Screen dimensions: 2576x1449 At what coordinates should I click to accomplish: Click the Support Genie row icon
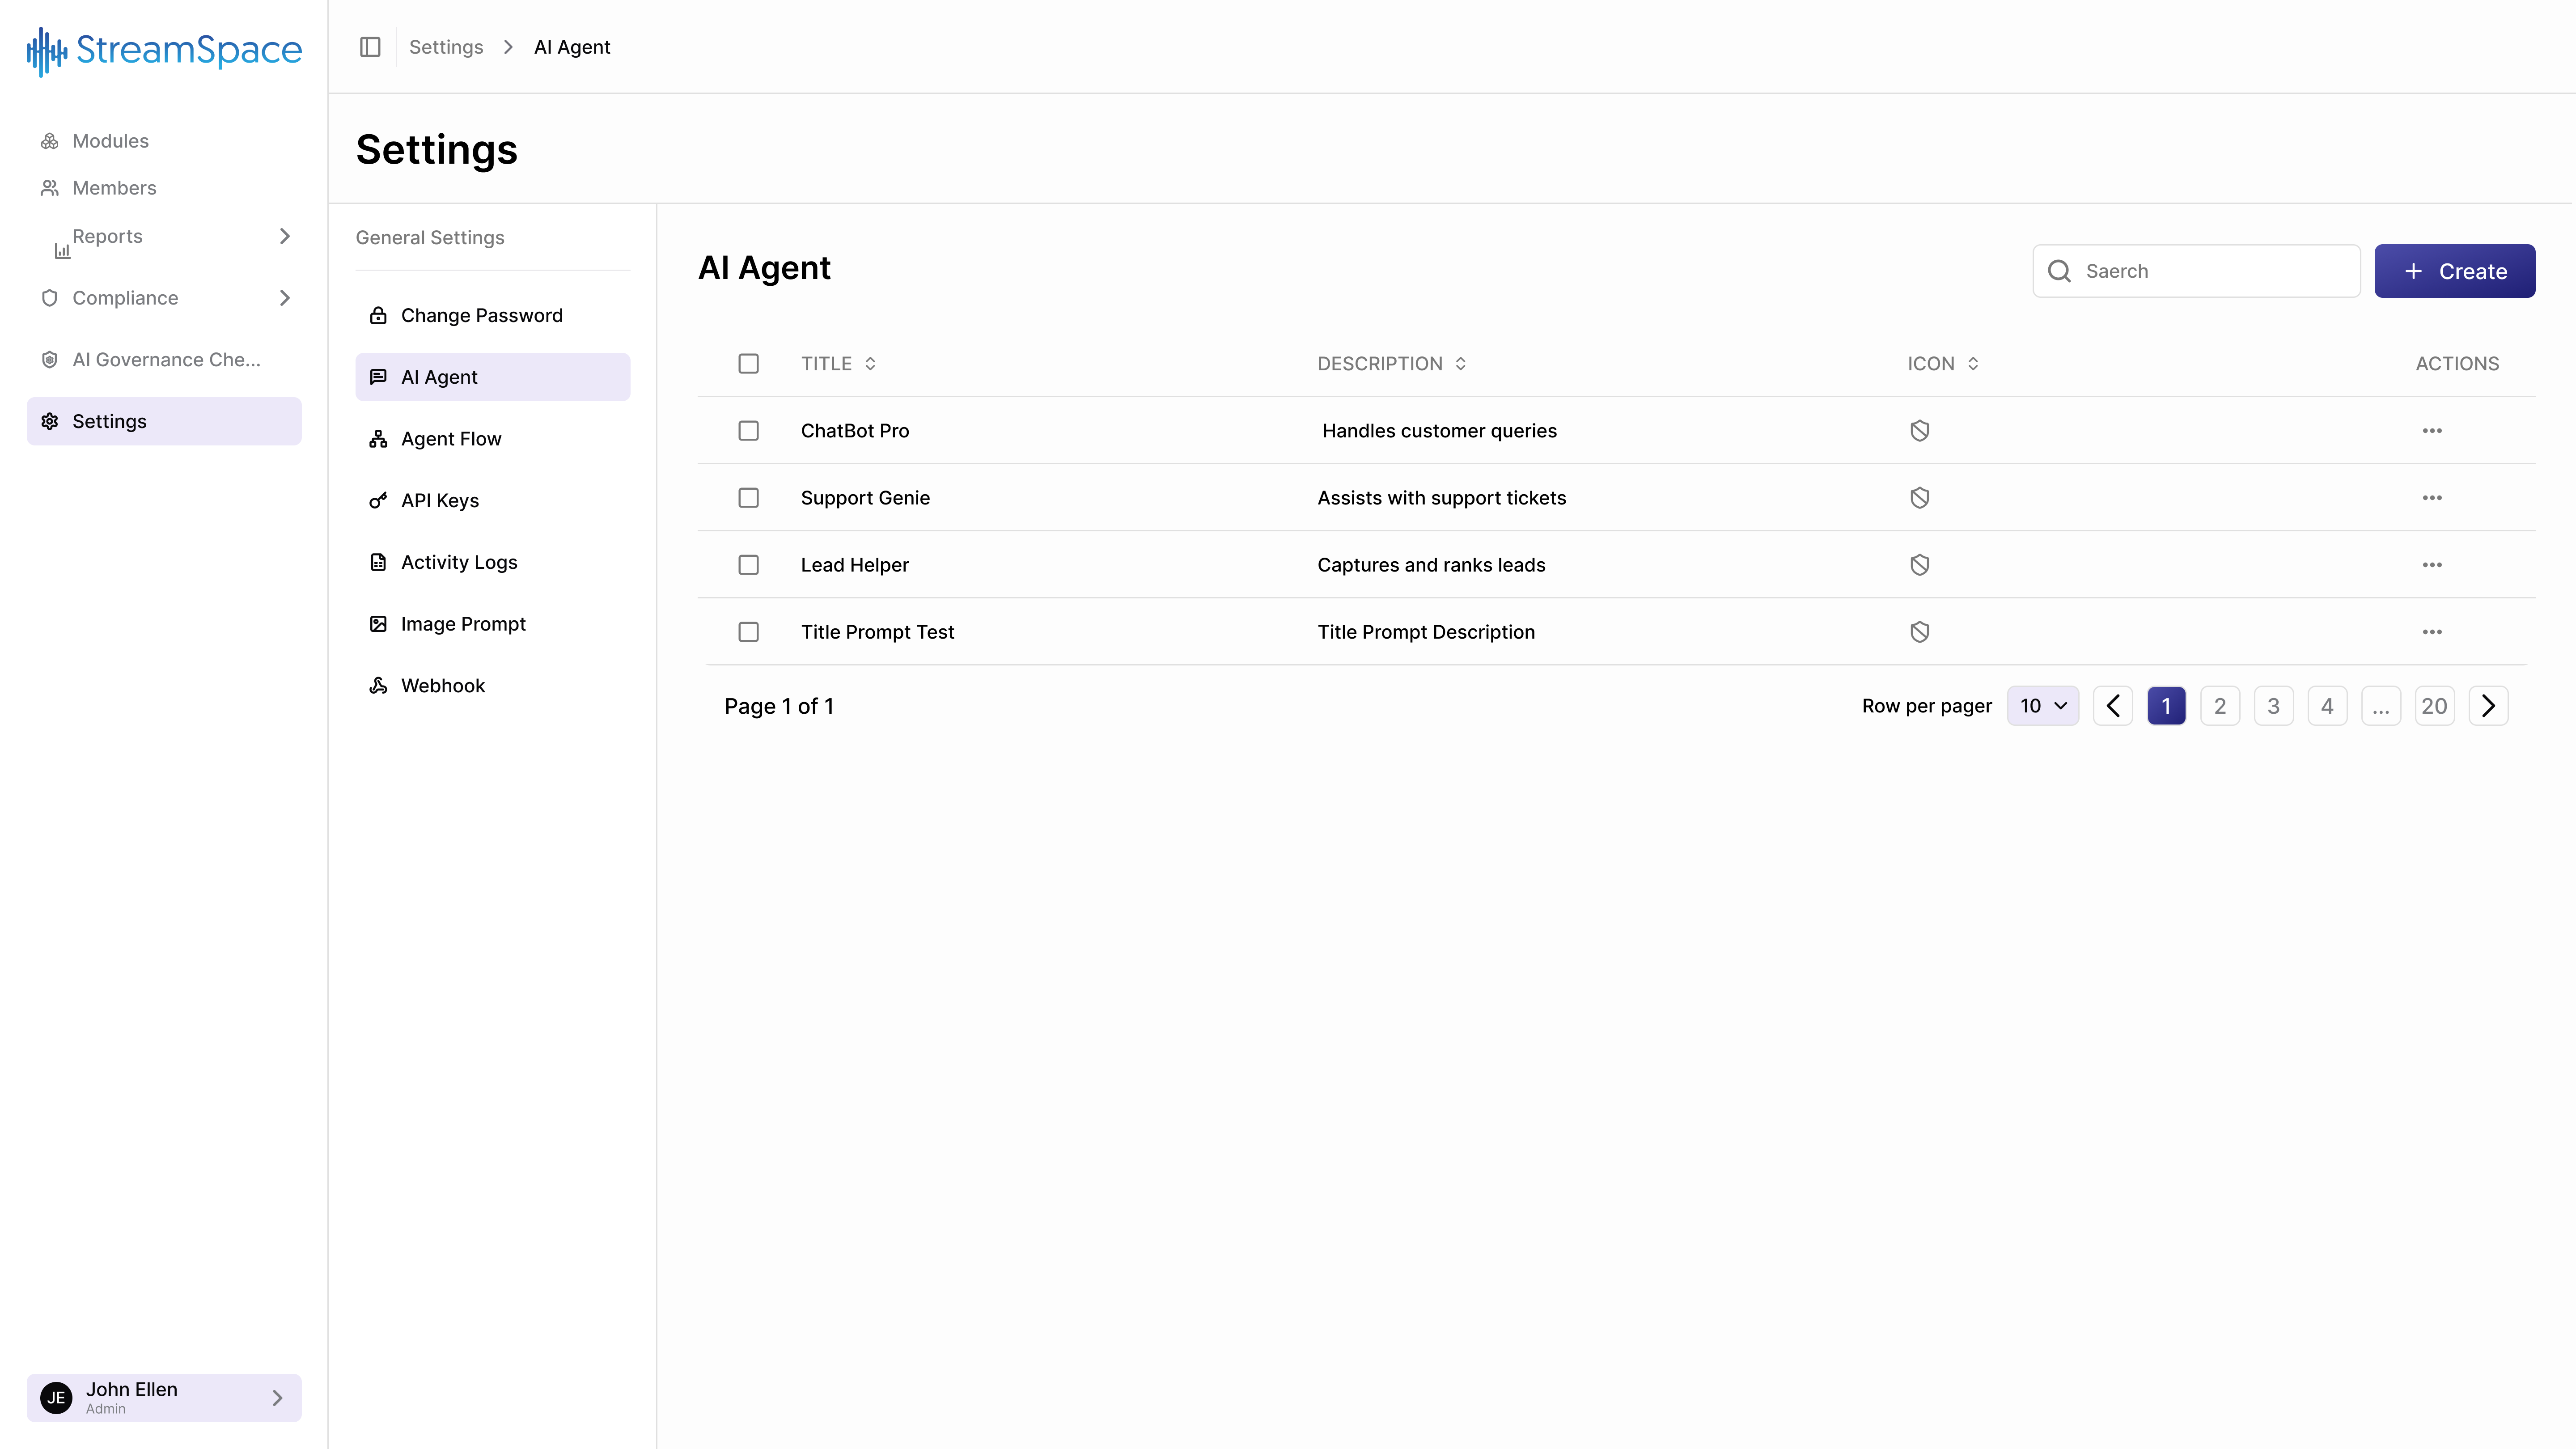1919,498
